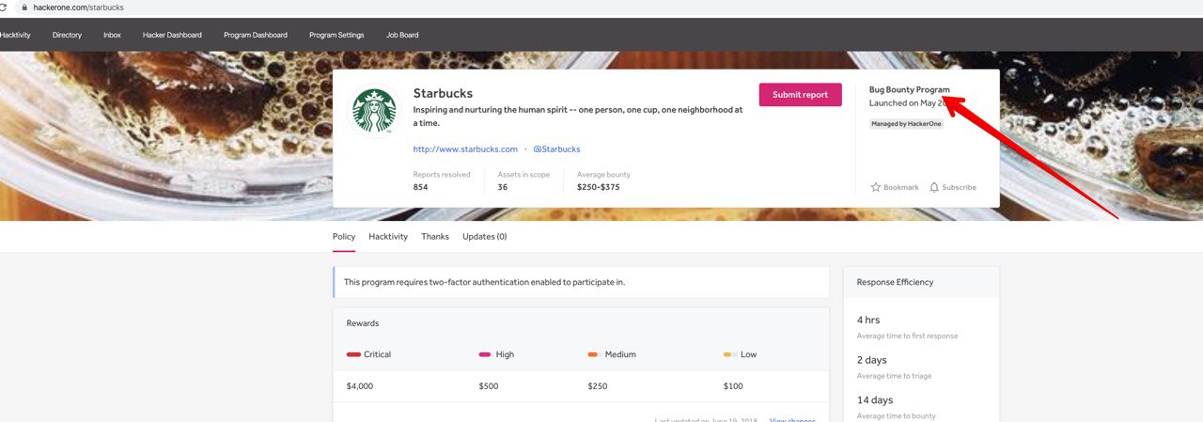The height and width of the screenshot is (422, 1203).
Task: Click the Bookmark star icon
Action: (876, 187)
